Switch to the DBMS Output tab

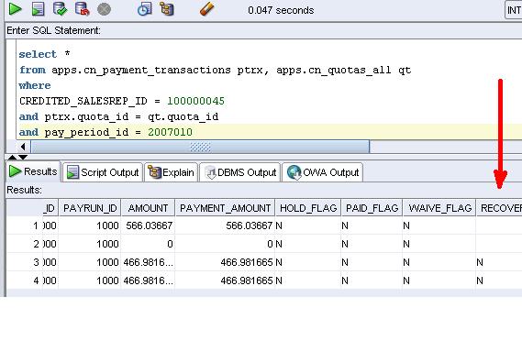(239, 172)
